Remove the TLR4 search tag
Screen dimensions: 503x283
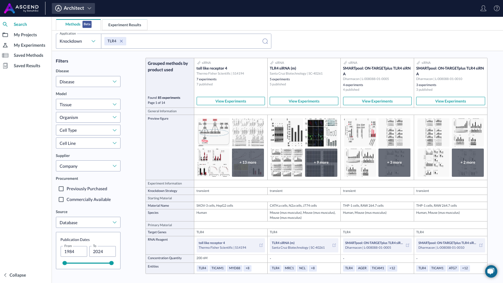coord(121,41)
